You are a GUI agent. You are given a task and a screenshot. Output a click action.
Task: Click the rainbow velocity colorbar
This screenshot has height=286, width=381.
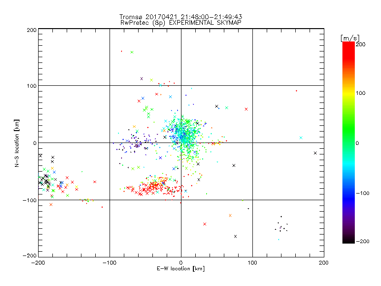(x=349, y=142)
